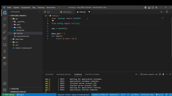This screenshot has width=172, height=96.
Task: Close the bottom panel
Action: (x=170, y=74)
